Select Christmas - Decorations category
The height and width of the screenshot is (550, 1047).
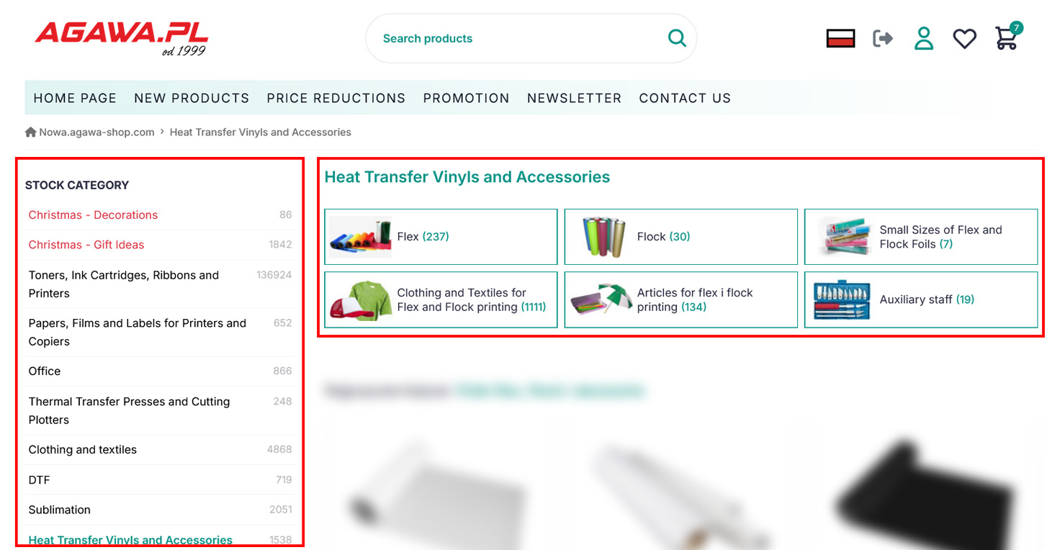pos(93,215)
